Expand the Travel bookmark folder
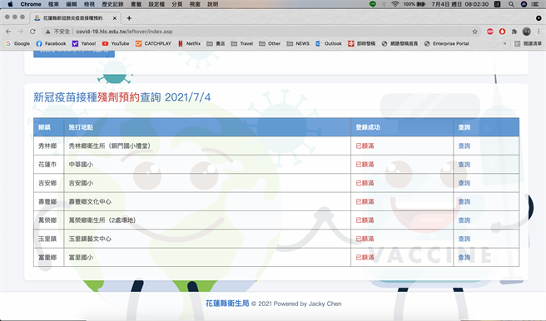 (242, 43)
